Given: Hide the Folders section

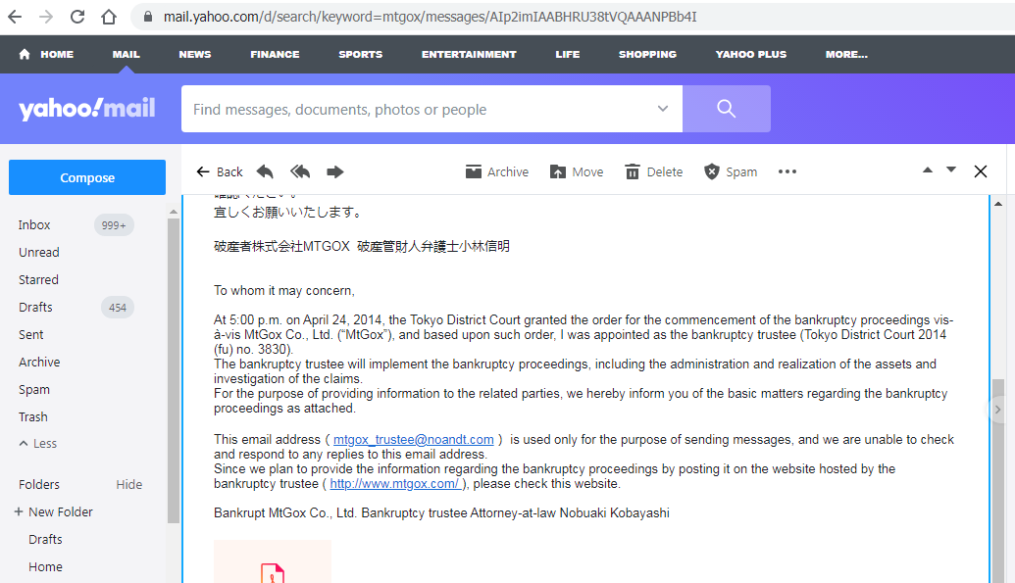Looking at the screenshot, I should [x=128, y=485].
